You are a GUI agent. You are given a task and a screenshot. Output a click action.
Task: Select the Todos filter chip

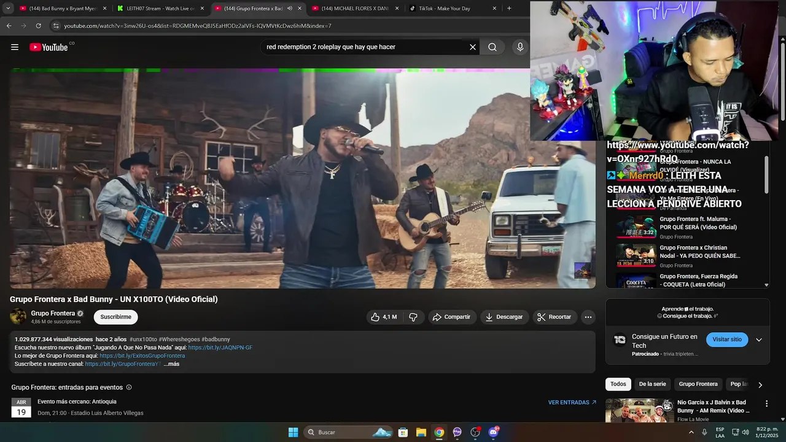[x=618, y=384]
